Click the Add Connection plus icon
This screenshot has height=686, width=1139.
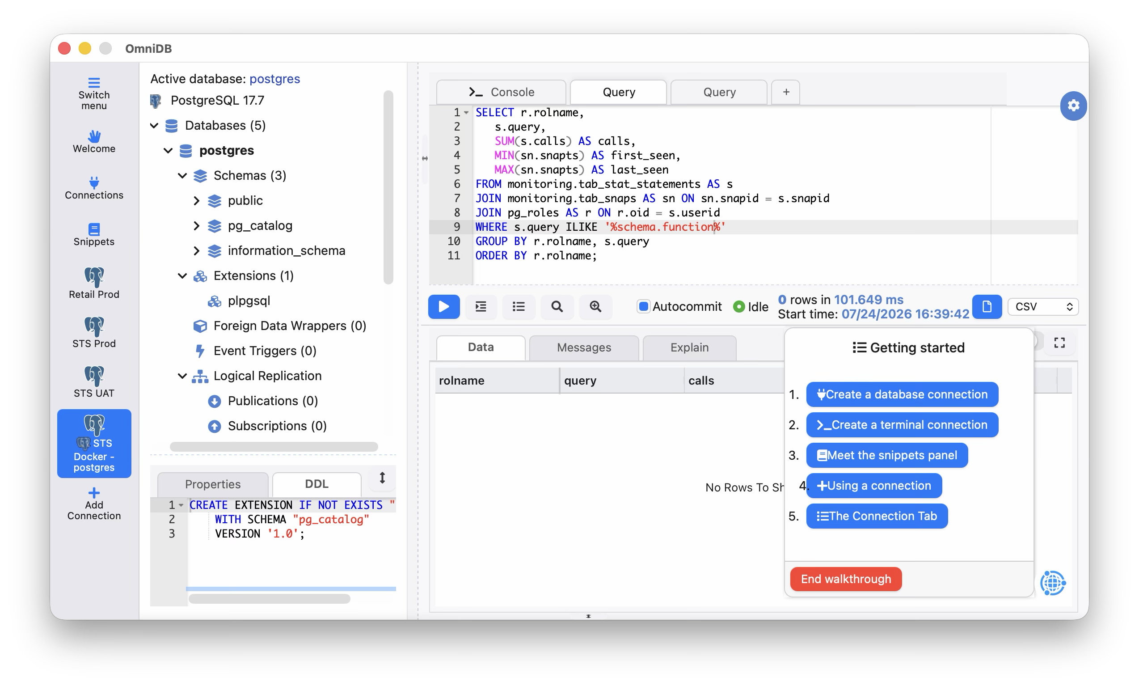(94, 493)
